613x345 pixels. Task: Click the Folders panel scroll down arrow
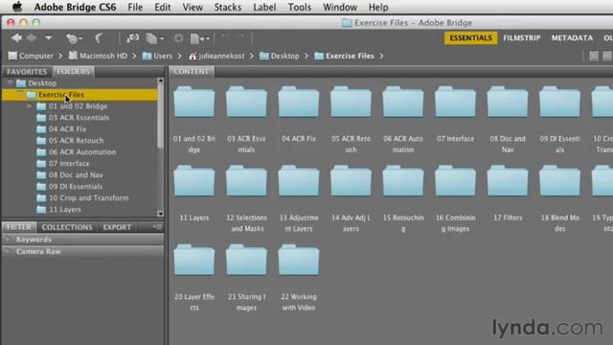(160, 214)
